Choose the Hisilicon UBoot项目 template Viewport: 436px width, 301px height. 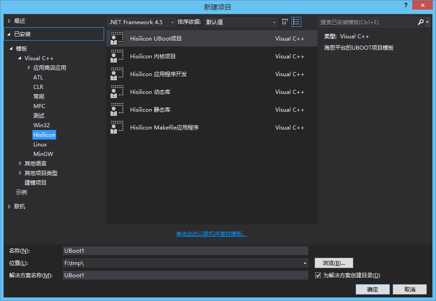(212, 38)
